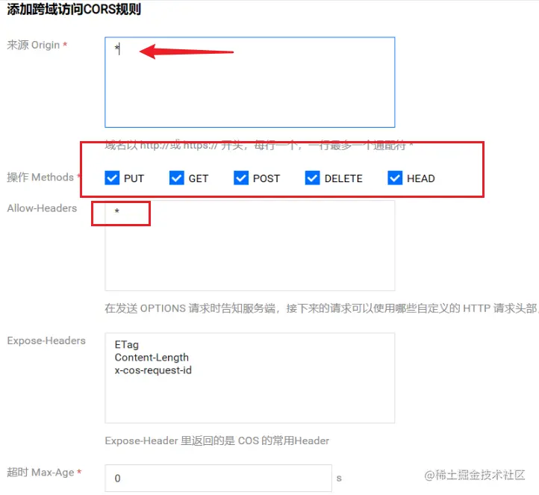Toggle the HEAD method checkbox

click(x=395, y=178)
